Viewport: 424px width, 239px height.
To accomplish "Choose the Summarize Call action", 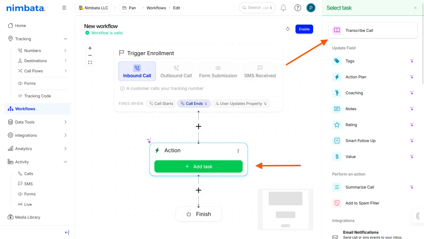I will (x=373, y=187).
